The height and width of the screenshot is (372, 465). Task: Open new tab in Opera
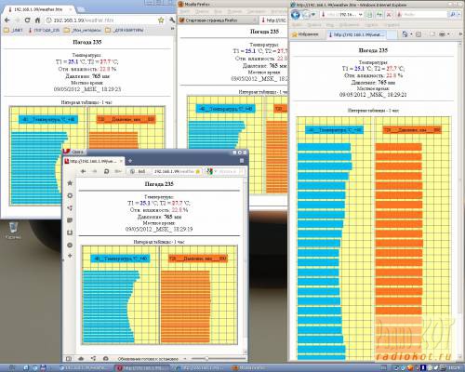tap(130, 161)
